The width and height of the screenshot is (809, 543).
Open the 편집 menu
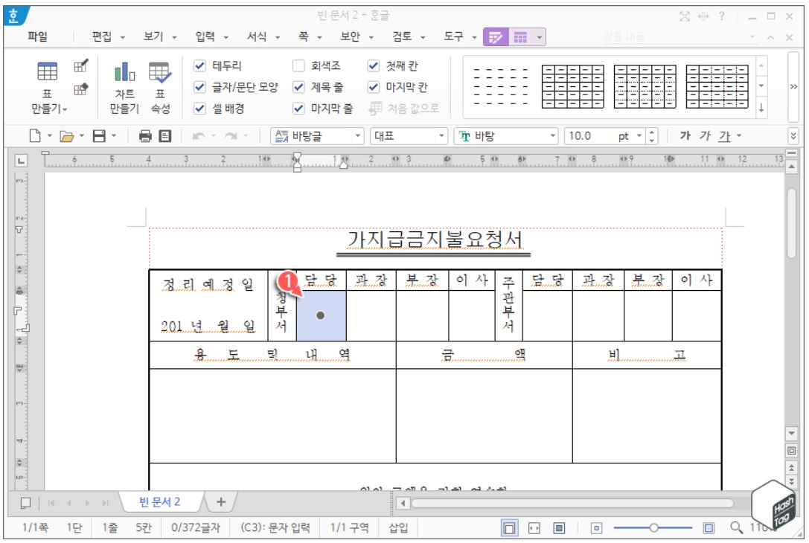click(x=102, y=36)
